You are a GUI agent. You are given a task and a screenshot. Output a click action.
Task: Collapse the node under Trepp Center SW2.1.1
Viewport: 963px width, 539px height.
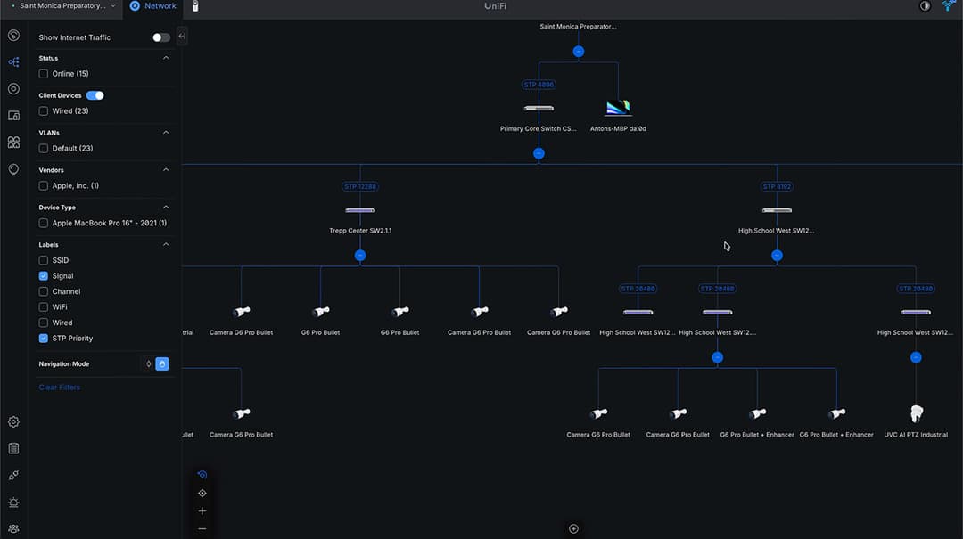click(x=360, y=256)
